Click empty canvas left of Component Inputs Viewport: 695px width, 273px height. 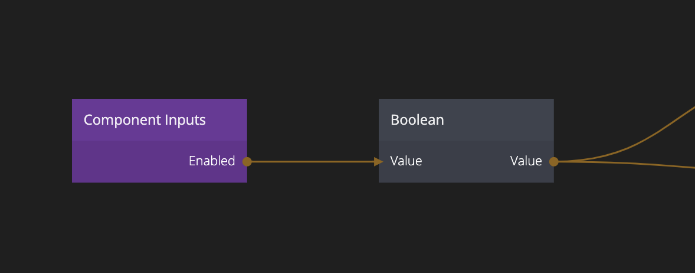(35, 141)
